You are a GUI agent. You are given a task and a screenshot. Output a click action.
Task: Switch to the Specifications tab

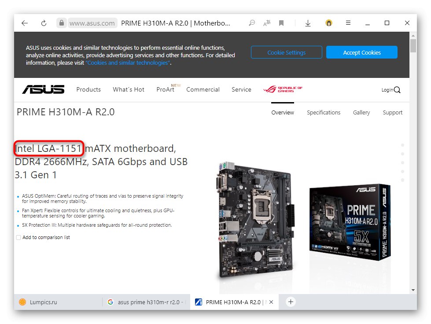click(324, 112)
